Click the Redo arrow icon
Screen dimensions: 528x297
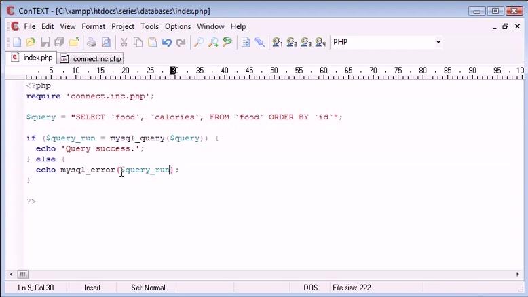[x=181, y=43]
